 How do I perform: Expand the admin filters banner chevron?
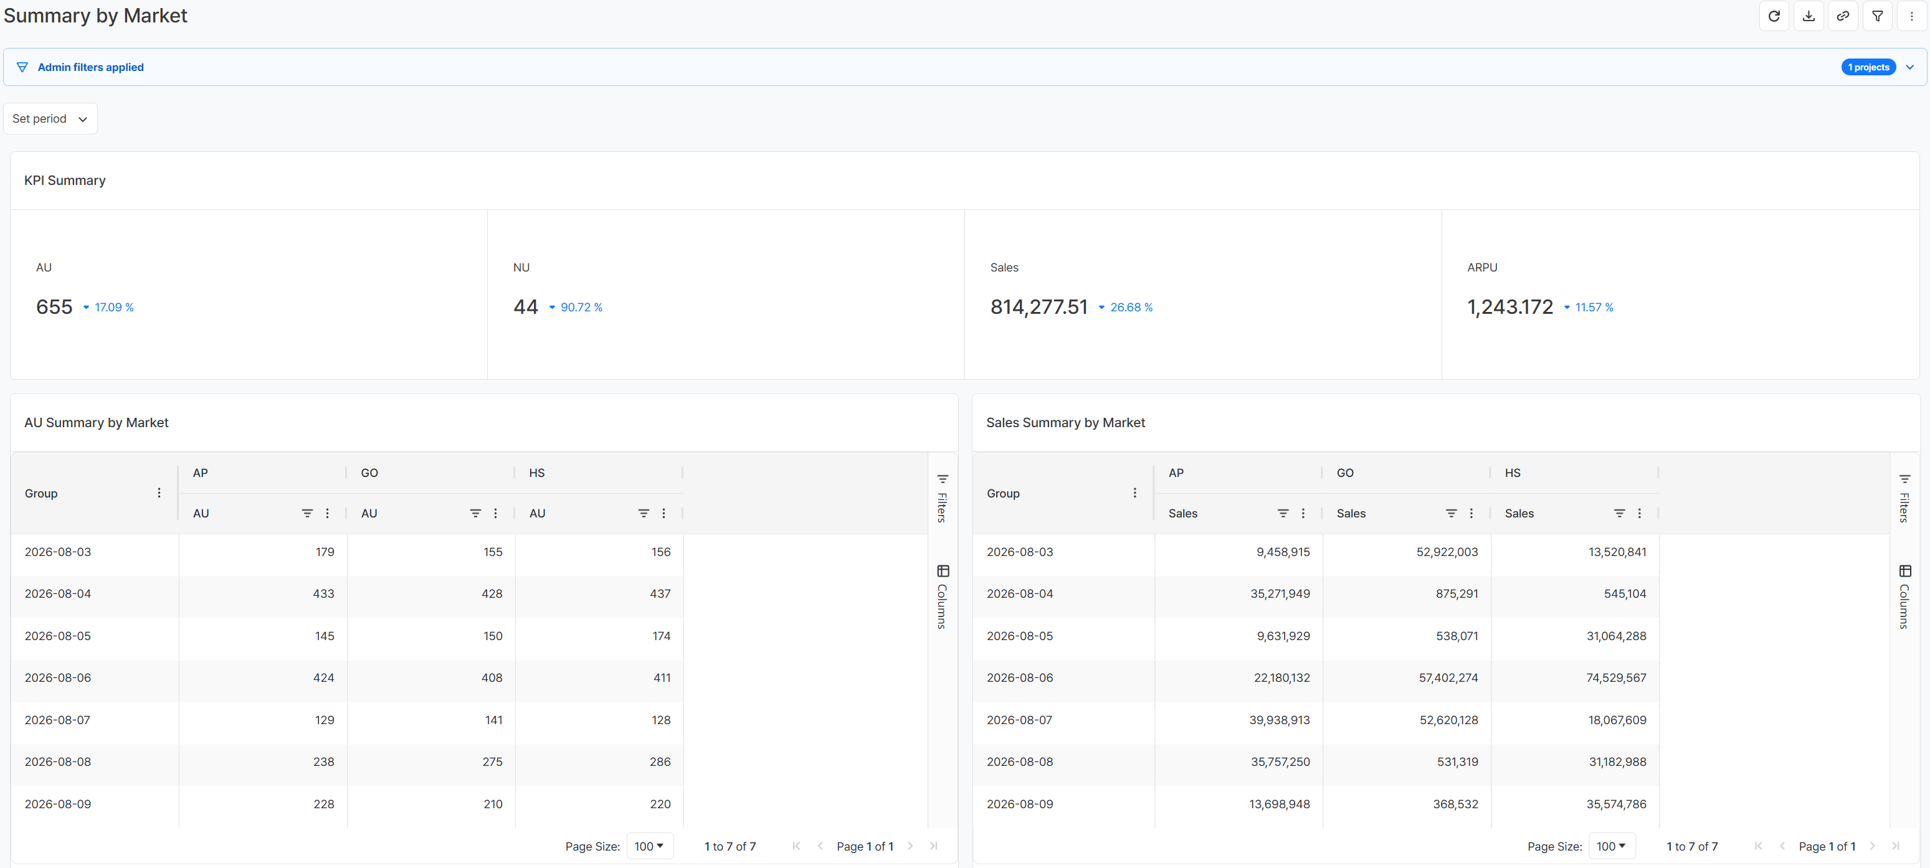coord(1910,67)
